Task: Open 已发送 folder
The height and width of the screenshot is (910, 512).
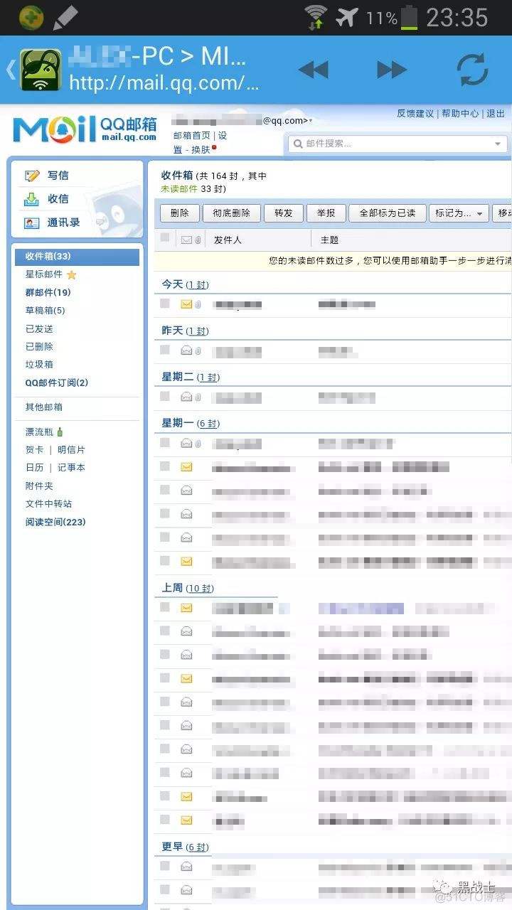Action: pyautogui.click(x=39, y=329)
